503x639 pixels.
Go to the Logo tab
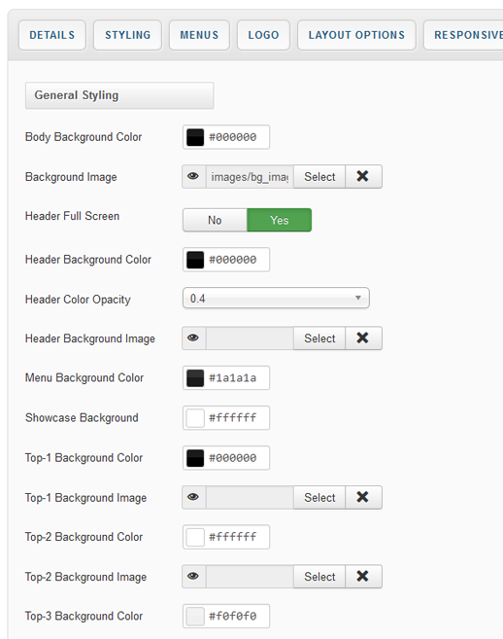pyautogui.click(x=264, y=35)
